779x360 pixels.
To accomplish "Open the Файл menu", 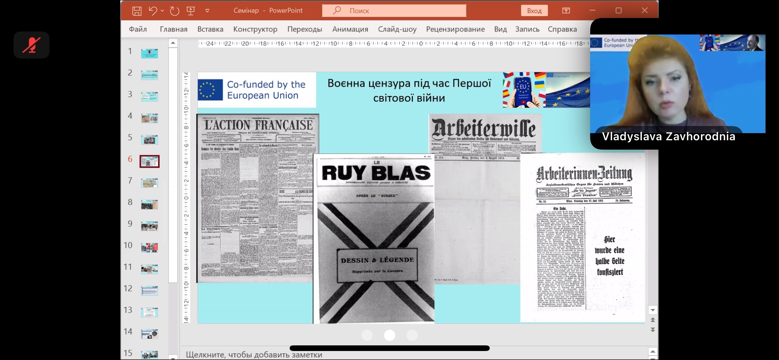I will point(138,29).
